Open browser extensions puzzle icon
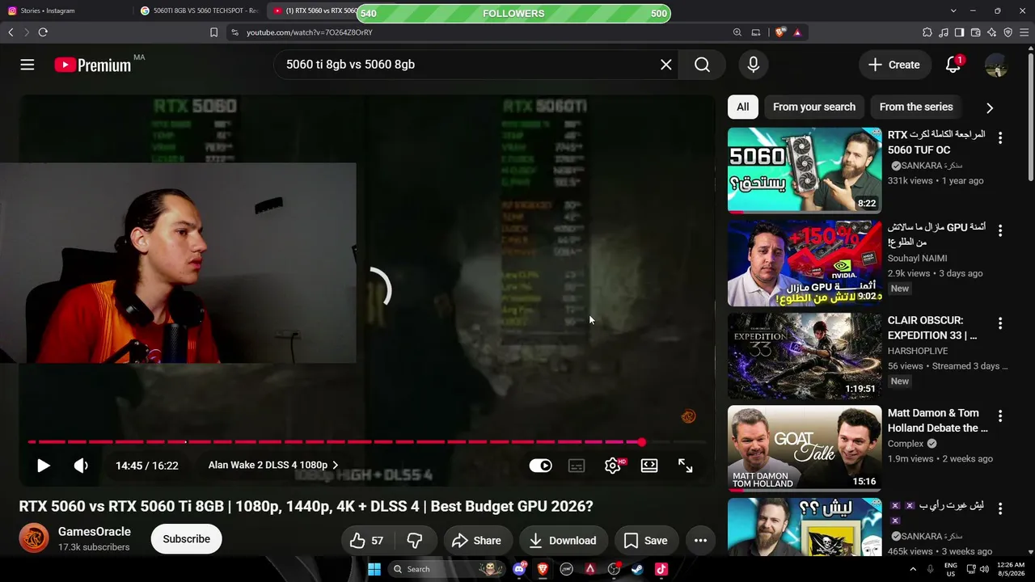 tap(927, 32)
